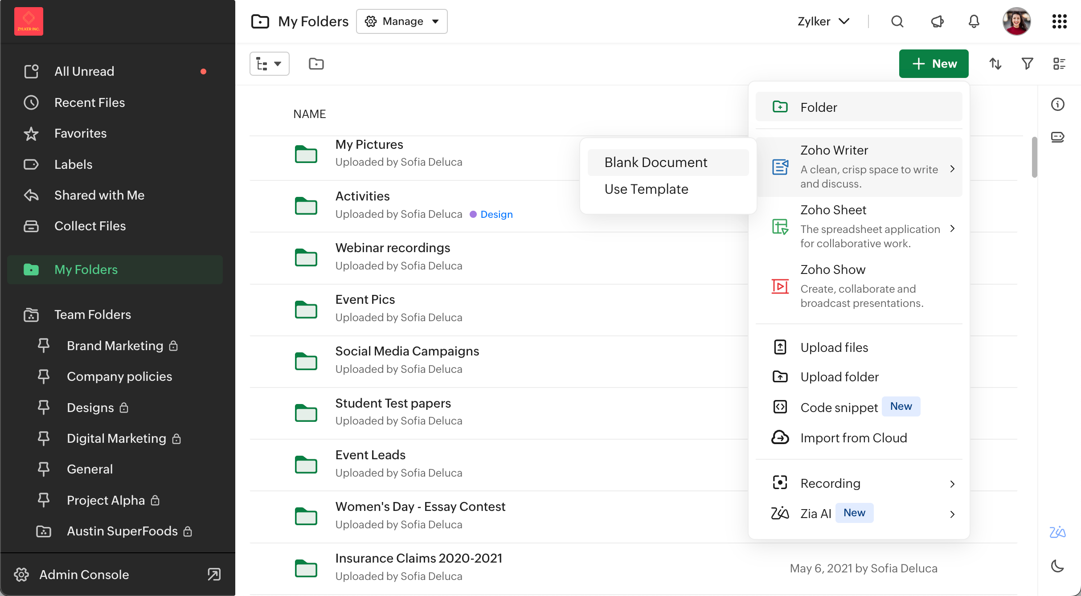The height and width of the screenshot is (596, 1081).
Task: Click the Zylker Inc logo
Action: click(29, 21)
